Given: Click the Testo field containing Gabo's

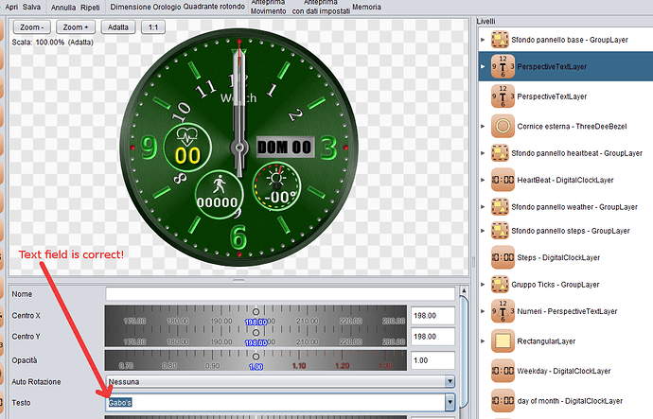Looking at the screenshot, I should tap(274, 402).
